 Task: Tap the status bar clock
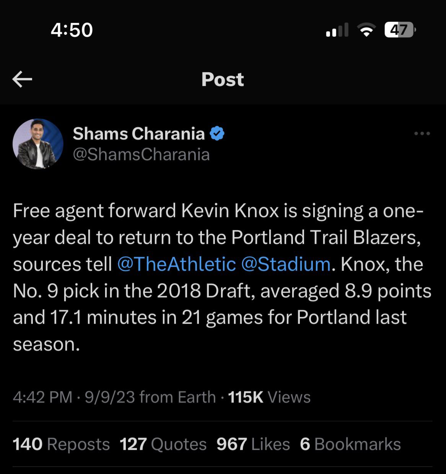[x=72, y=30]
